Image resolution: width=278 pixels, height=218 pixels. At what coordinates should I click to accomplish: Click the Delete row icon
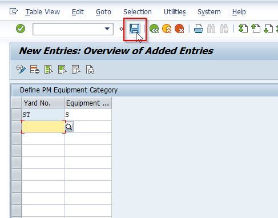coord(35,70)
